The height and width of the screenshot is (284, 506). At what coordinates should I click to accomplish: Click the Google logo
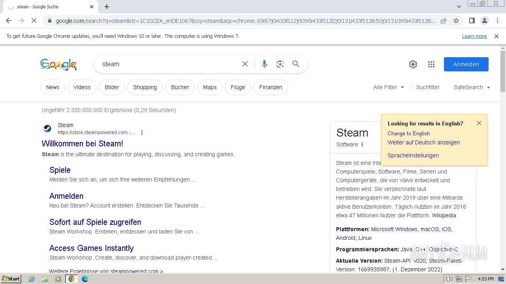[x=59, y=64]
